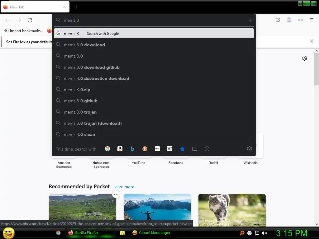Click the vertical page scrollbar thumb

pyautogui.click(x=317, y=69)
